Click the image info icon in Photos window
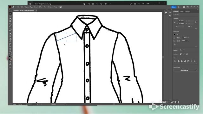Image resolution: width=203 pixels, height=114 pixels. (x=101, y=4)
